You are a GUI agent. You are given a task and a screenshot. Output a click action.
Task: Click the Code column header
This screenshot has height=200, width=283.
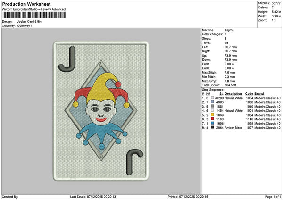tap(249, 94)
